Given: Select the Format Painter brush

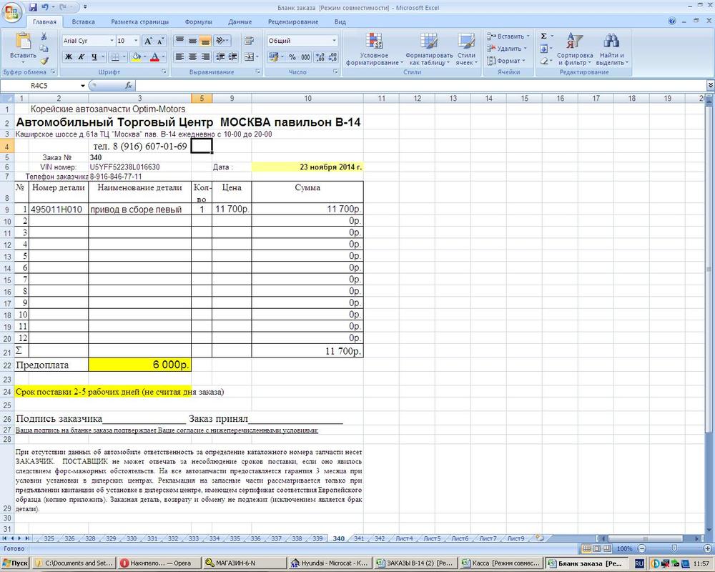Looking at the screenshot, I should click(x=44, y=60).
